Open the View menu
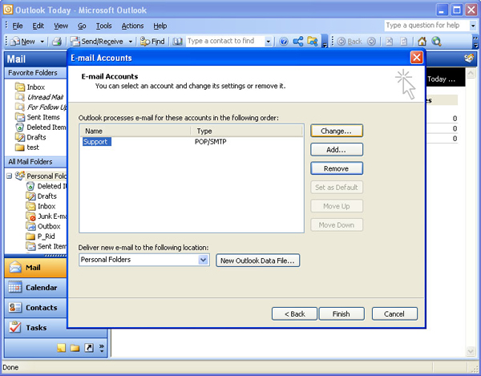 click(x=61, y=26)
